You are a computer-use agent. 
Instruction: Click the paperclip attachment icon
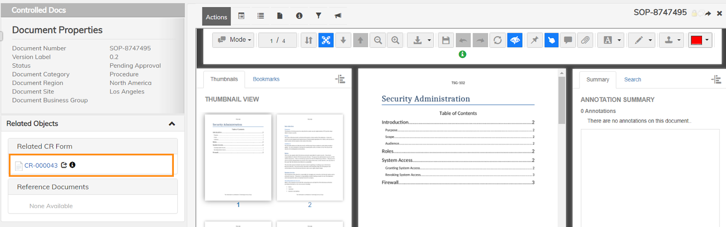click(x=585, y=40)
